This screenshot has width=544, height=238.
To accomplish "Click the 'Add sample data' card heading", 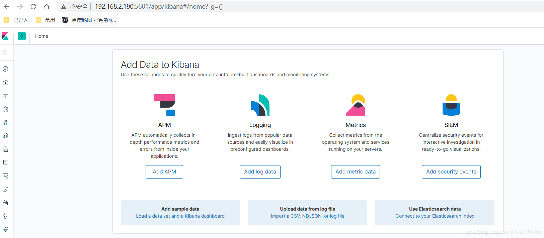I will [x=180, y=209].
